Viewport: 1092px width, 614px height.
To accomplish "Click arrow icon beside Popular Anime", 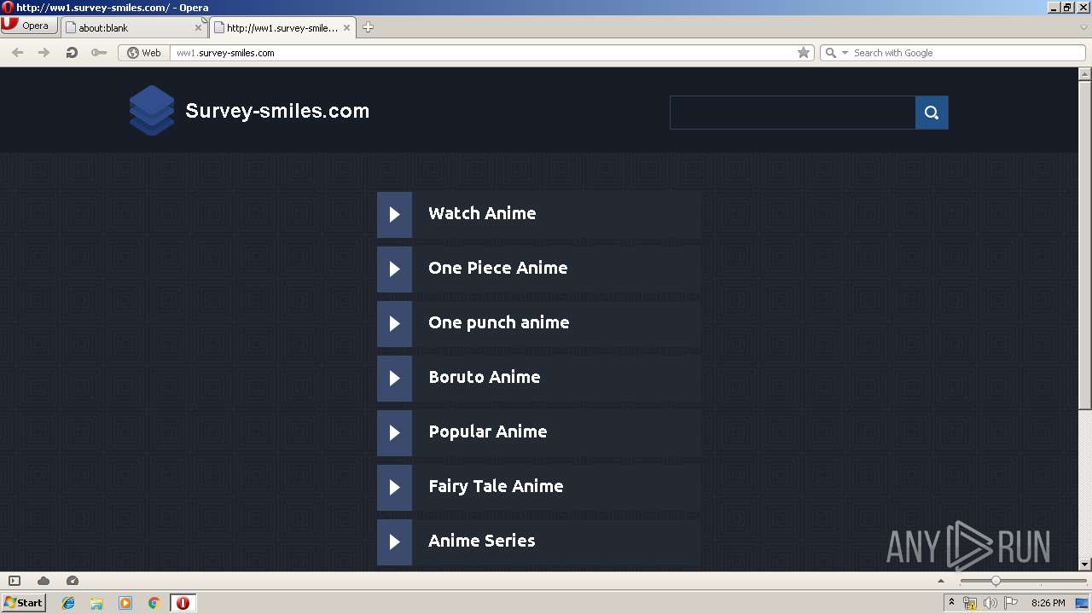I will pyautogui.click(x=394, y=432).
